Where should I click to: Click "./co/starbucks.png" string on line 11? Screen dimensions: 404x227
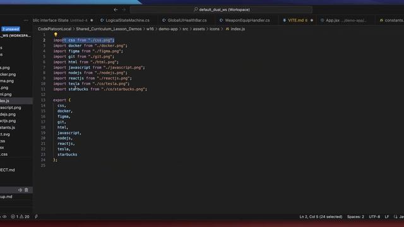[123, 90]
